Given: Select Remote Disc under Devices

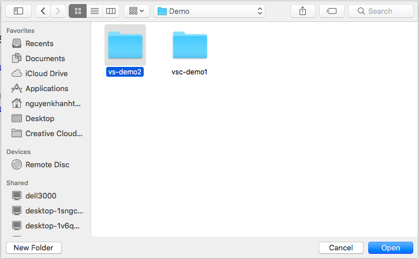Looking at the screenshot, I should point(47,164).
